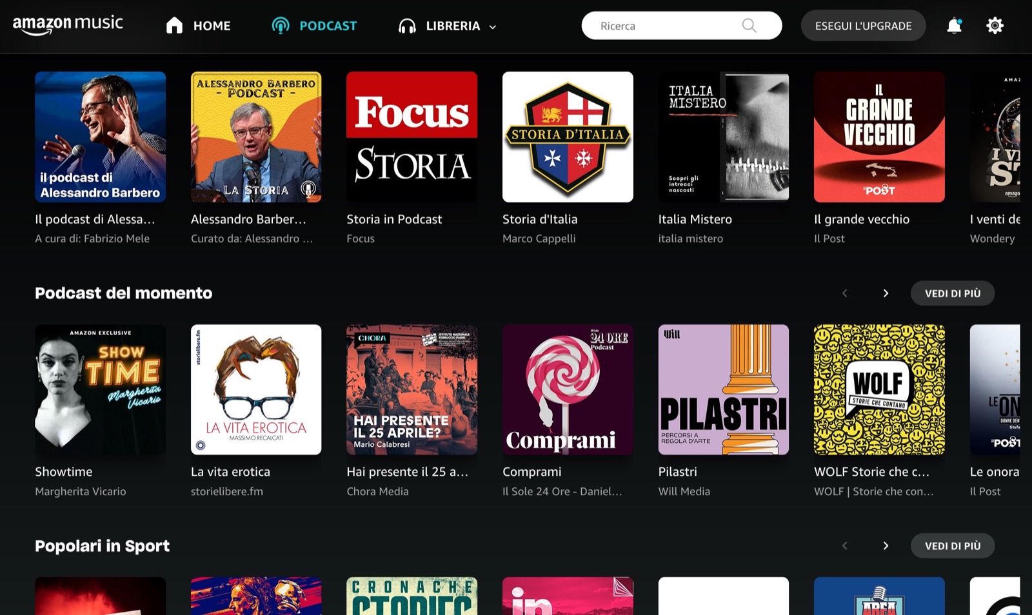
Task: Show previous Popolari in Sport items
Action: tap(844, 546)
